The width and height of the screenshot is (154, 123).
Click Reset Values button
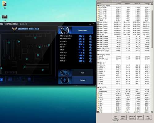coord(115,117)
